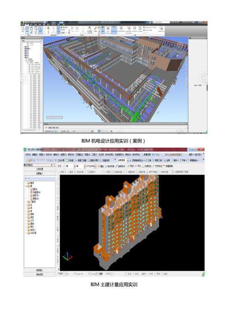
Task: Open the 编辑(E) menu
Action: click(35, 154)
